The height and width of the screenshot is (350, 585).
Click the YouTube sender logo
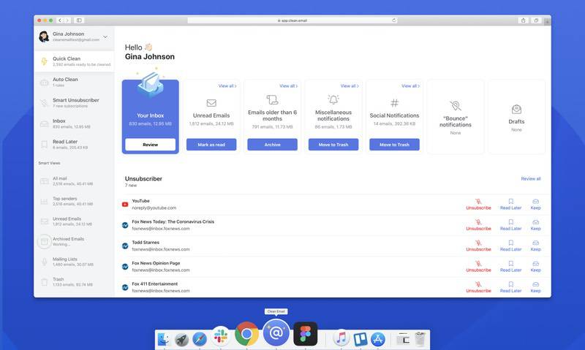click(x=125, y=205)
